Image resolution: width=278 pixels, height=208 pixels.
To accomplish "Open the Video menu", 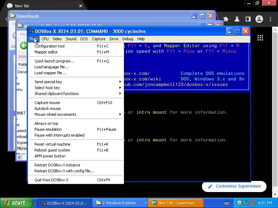I will 57,39.
